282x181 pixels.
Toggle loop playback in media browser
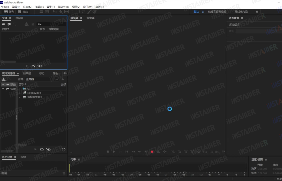click(42, 149)
